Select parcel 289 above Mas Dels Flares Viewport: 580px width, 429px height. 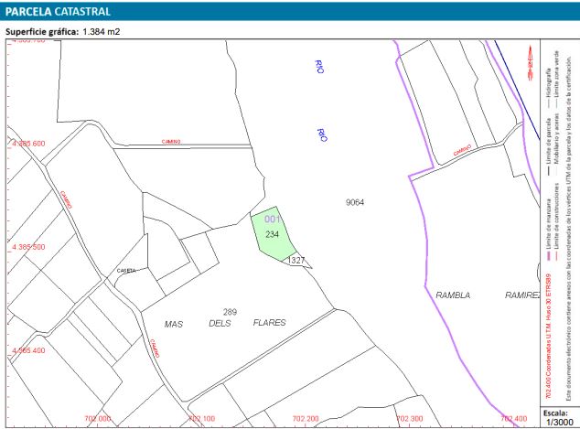point(230,312)
